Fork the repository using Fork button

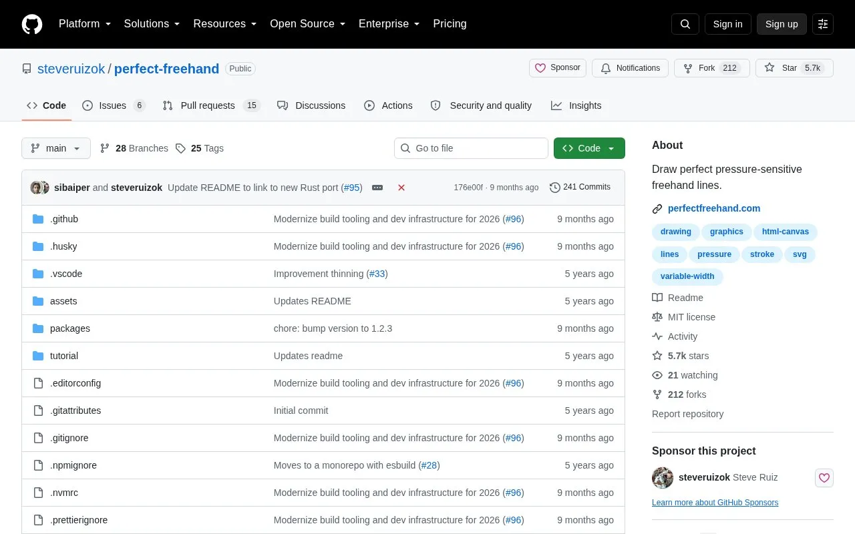(x=712, y=68)
